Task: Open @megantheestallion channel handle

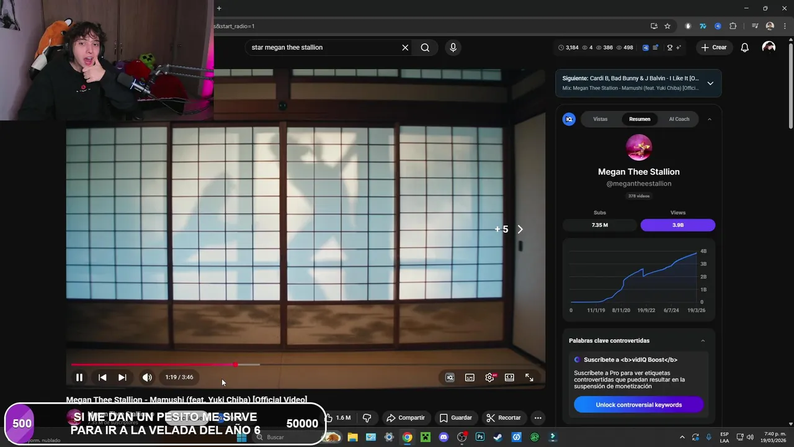Action: [638, 184]
